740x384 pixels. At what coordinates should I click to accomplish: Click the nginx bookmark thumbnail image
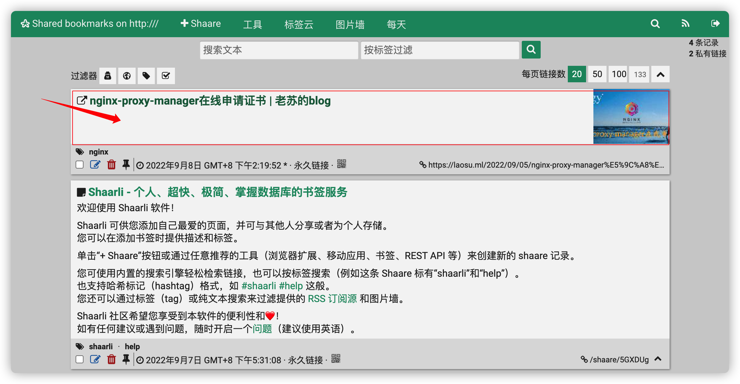(x=631, y=117)
